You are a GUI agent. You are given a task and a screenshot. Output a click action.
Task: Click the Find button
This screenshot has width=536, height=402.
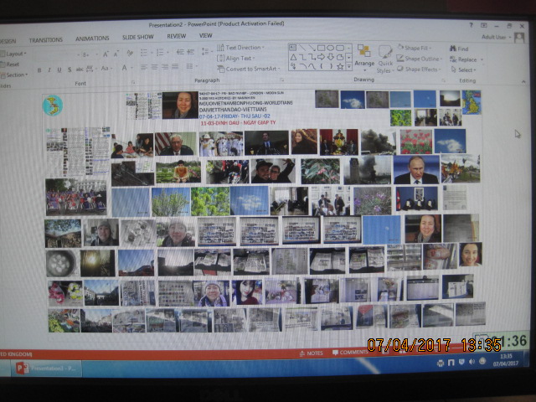tap(459, 49)
